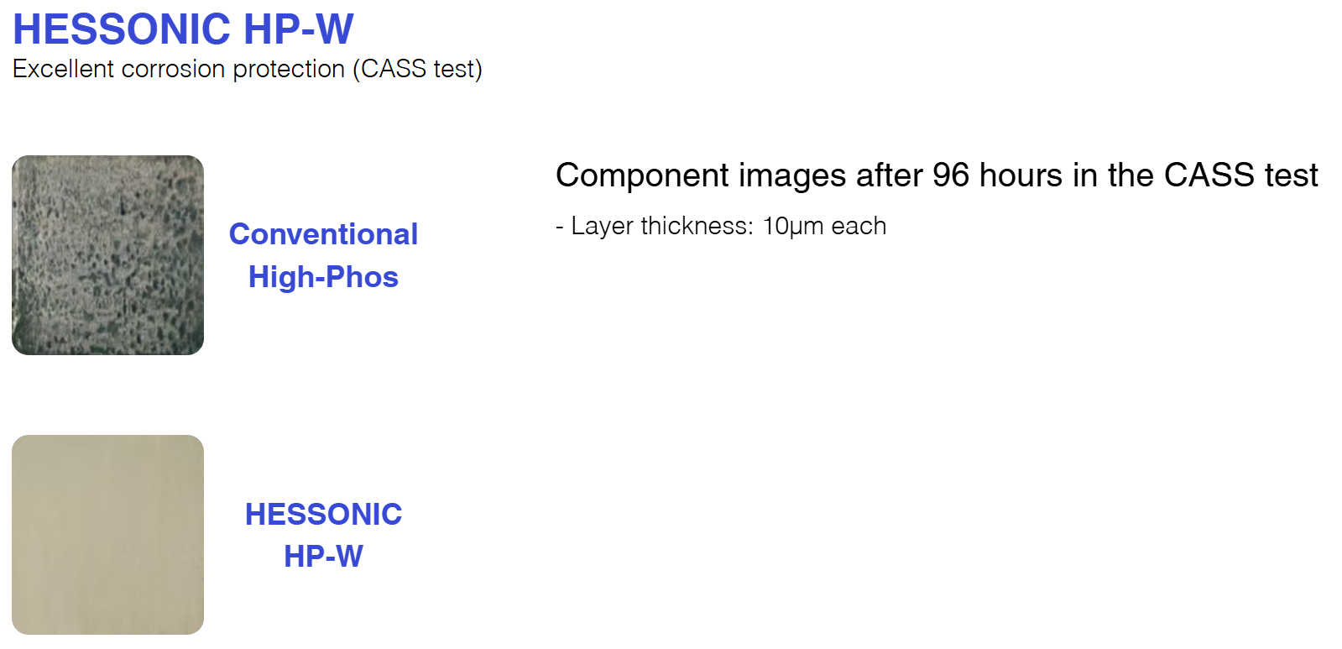
Task: Click the word protection in the subtitle
Action: (289, 69)
